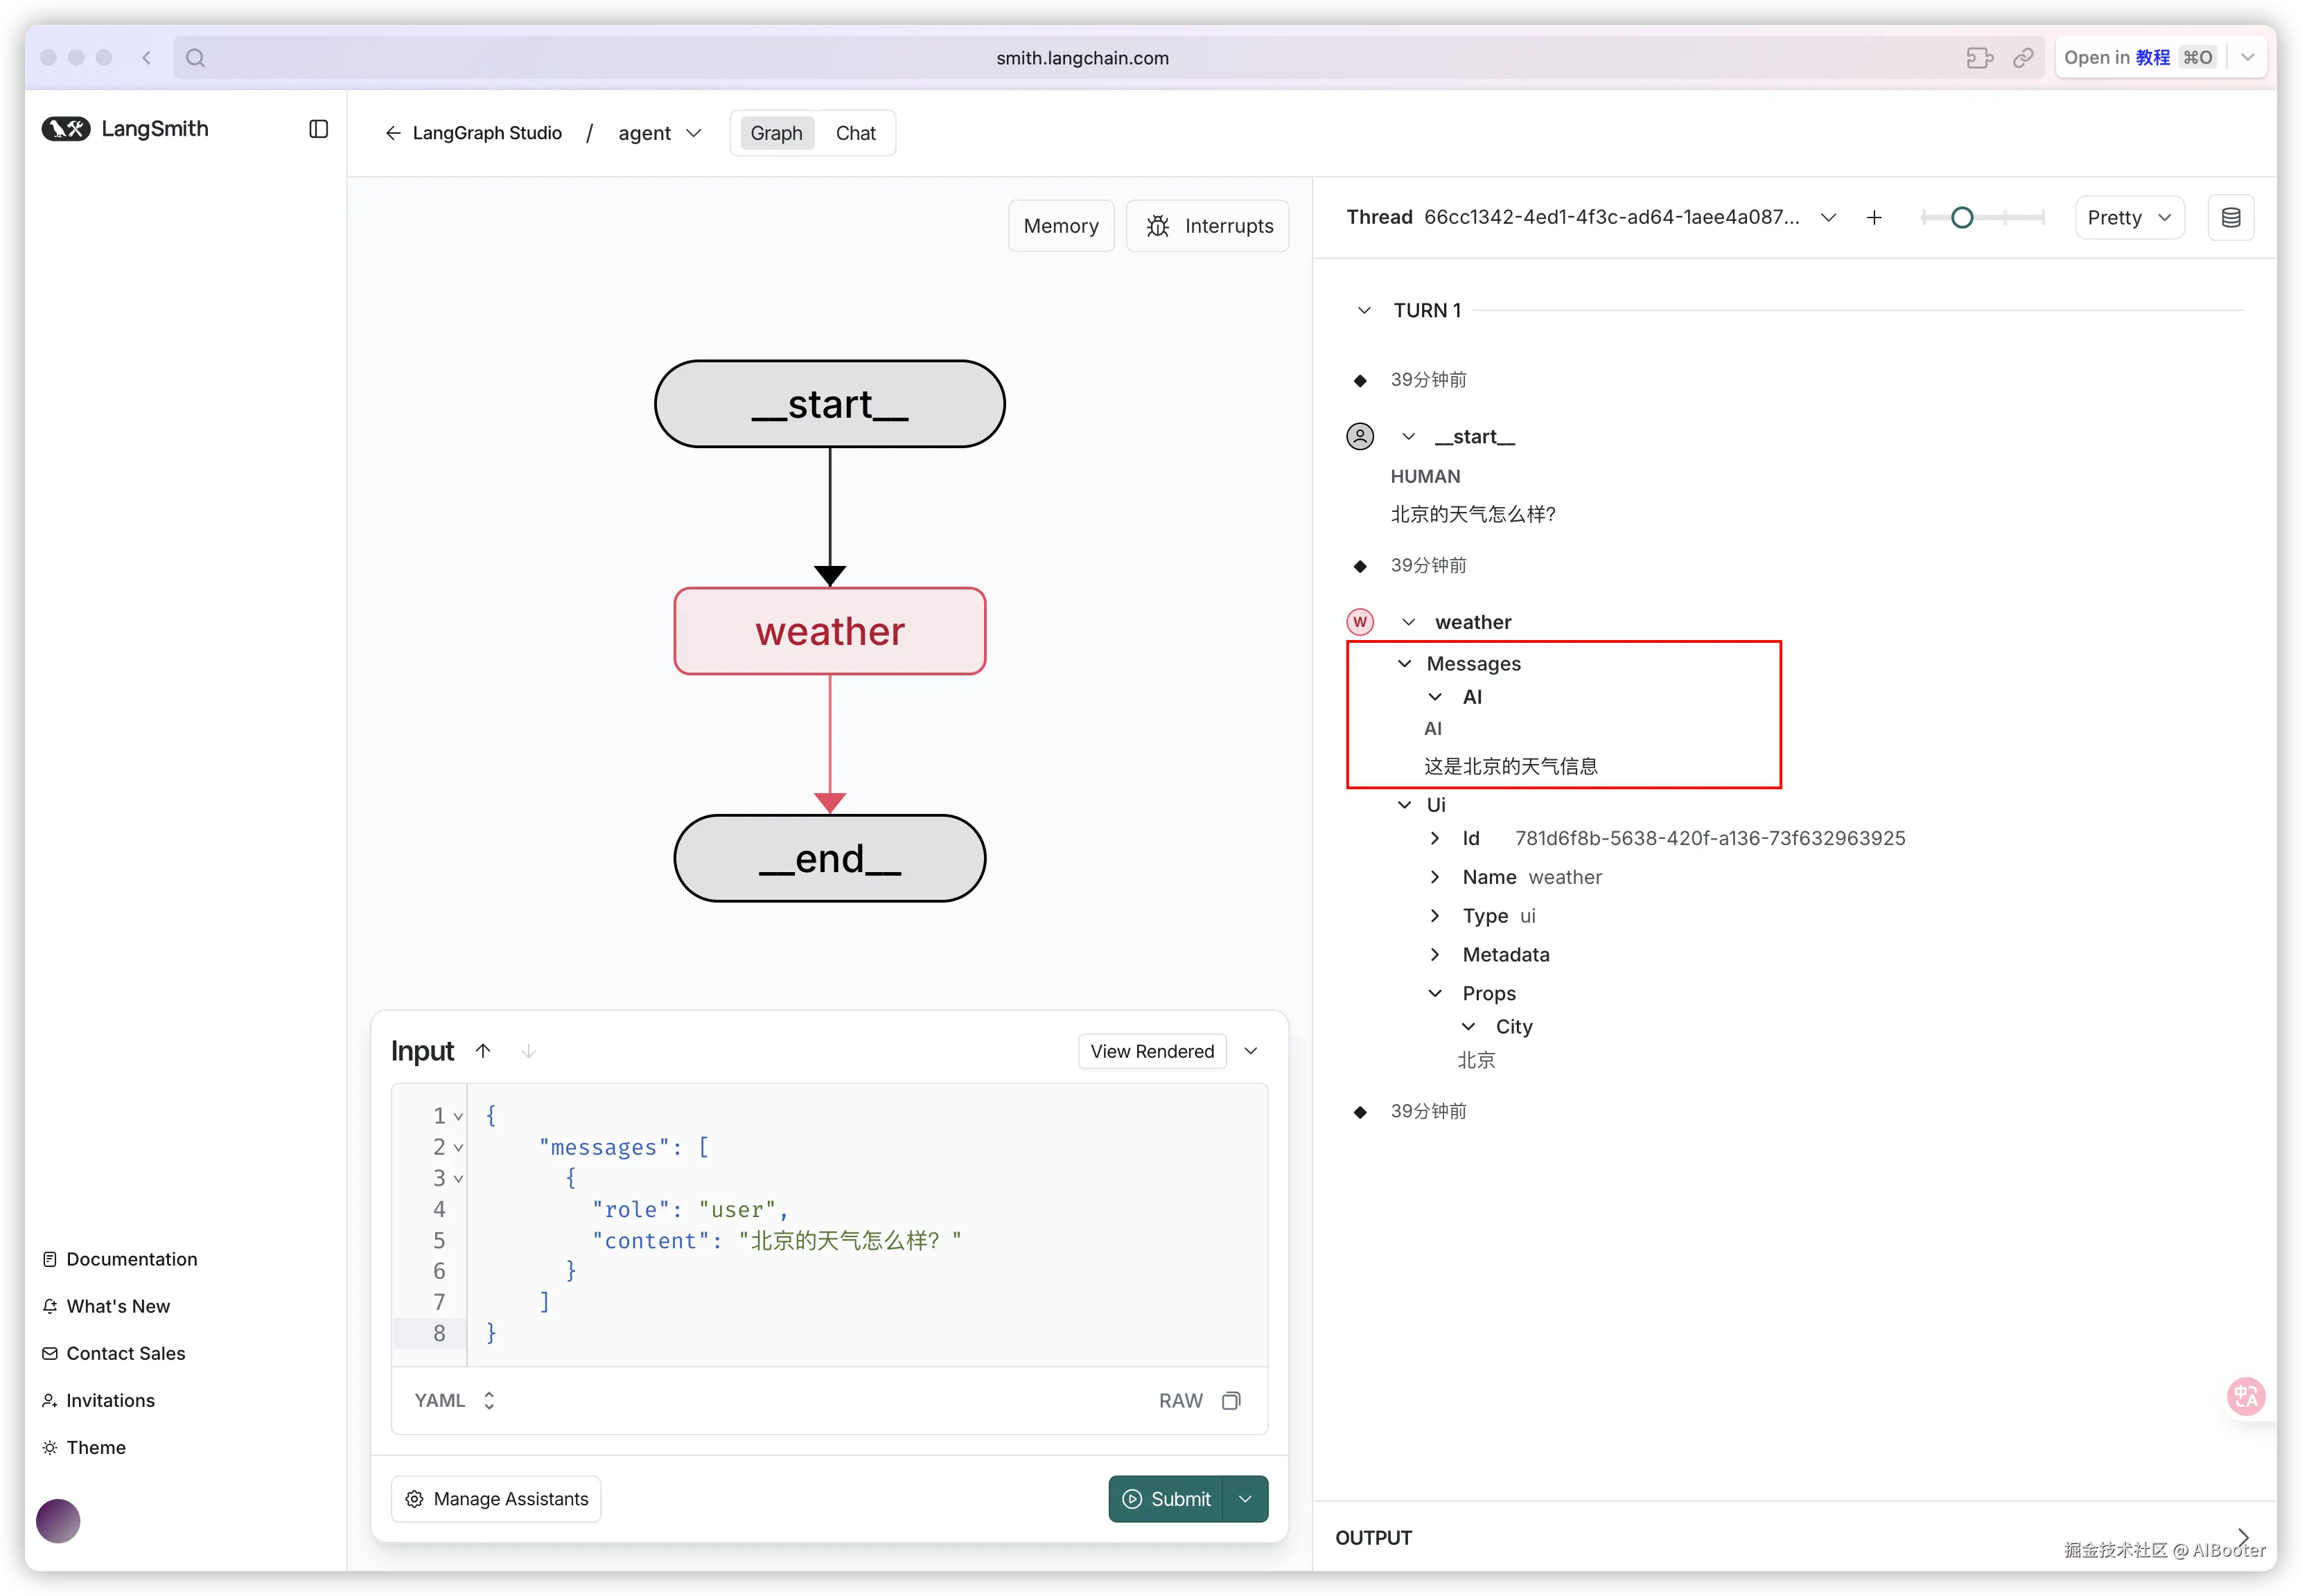
Task: Expand the Metadata tree item
Action: click(x=1434, y=954)
